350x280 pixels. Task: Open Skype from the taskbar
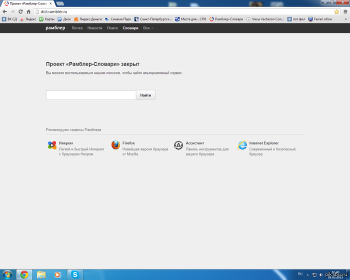(75, 274)
